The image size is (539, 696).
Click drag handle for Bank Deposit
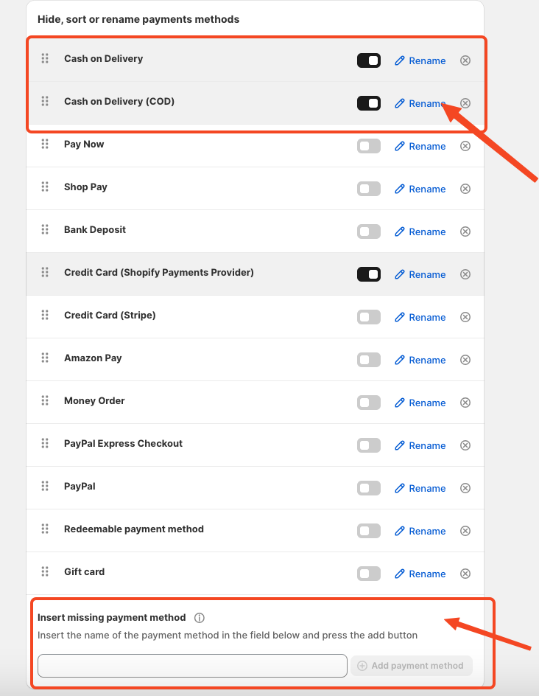point(45,230)
